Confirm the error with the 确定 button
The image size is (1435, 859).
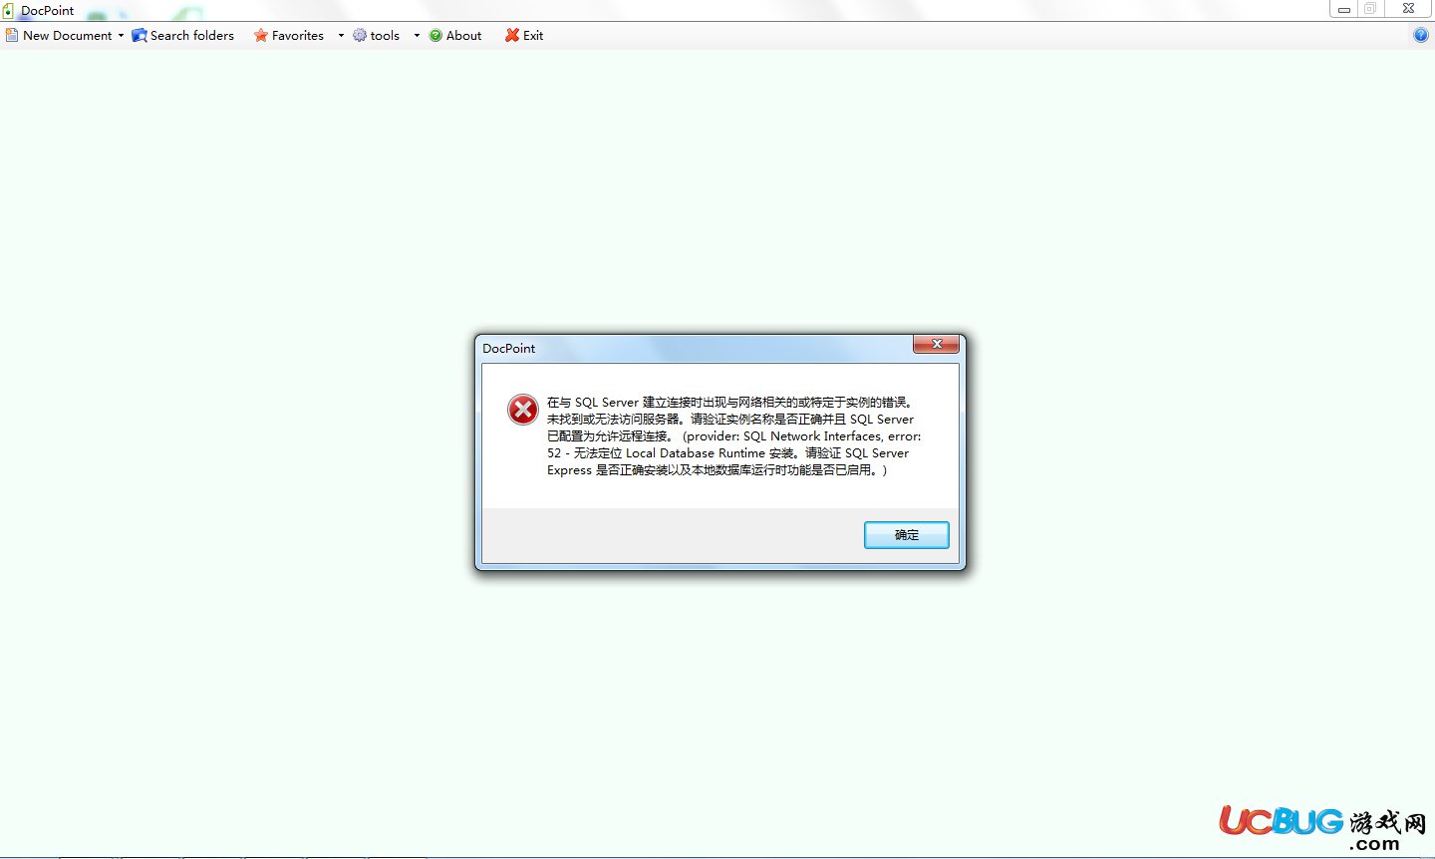[907, 535]
